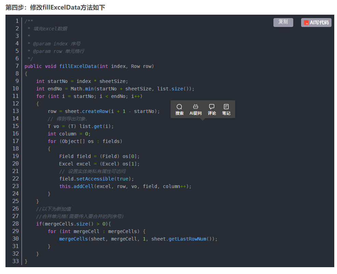Click line number 33
The width and height of the screenshot is (337, 274).
click(x=15, y=261)
